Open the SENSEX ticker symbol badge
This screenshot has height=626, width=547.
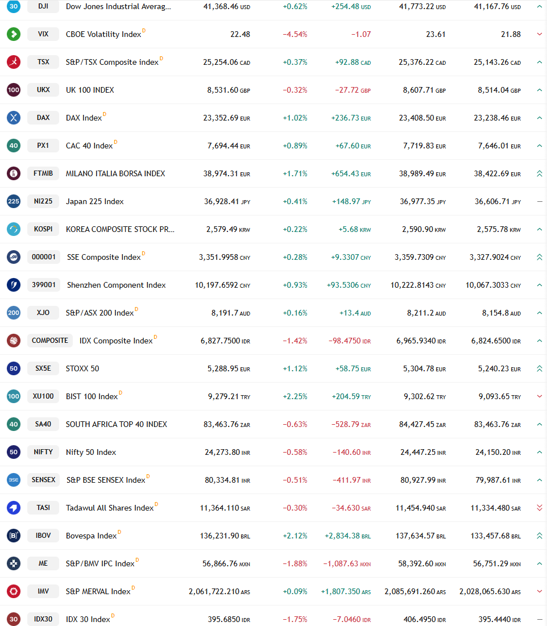44,480
